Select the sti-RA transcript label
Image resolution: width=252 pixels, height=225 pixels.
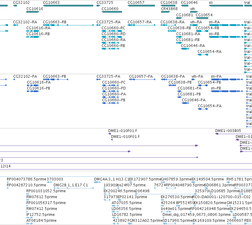214,22
